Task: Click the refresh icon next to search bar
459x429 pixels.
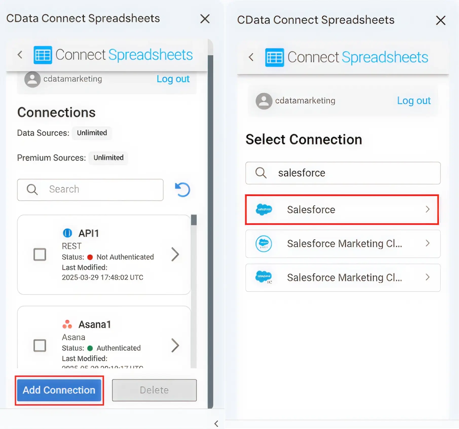Action: click(182, 190)
